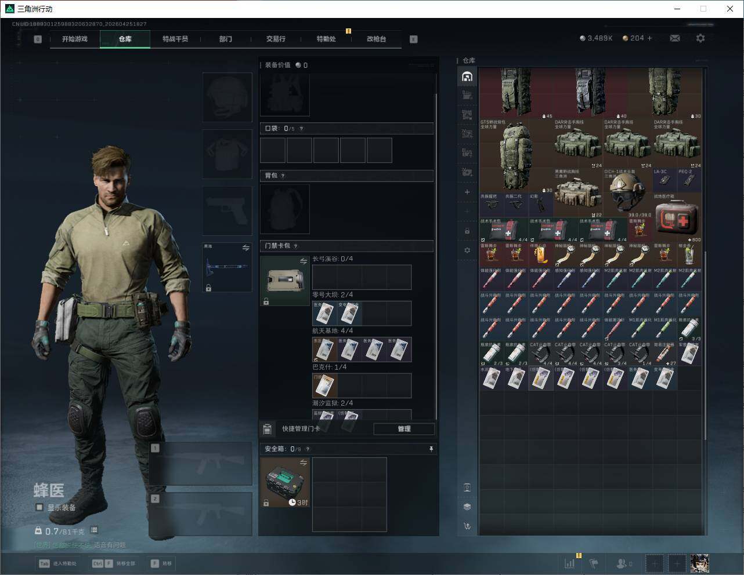Click the help icon next to 安全箱
This screenshot has width=744, height=575.
[308, 449]
